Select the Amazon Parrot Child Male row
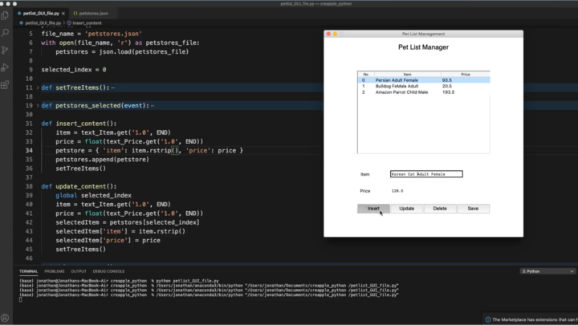Image resolution: width=578 pixels, height=325 pixels. tap(424, 92)
